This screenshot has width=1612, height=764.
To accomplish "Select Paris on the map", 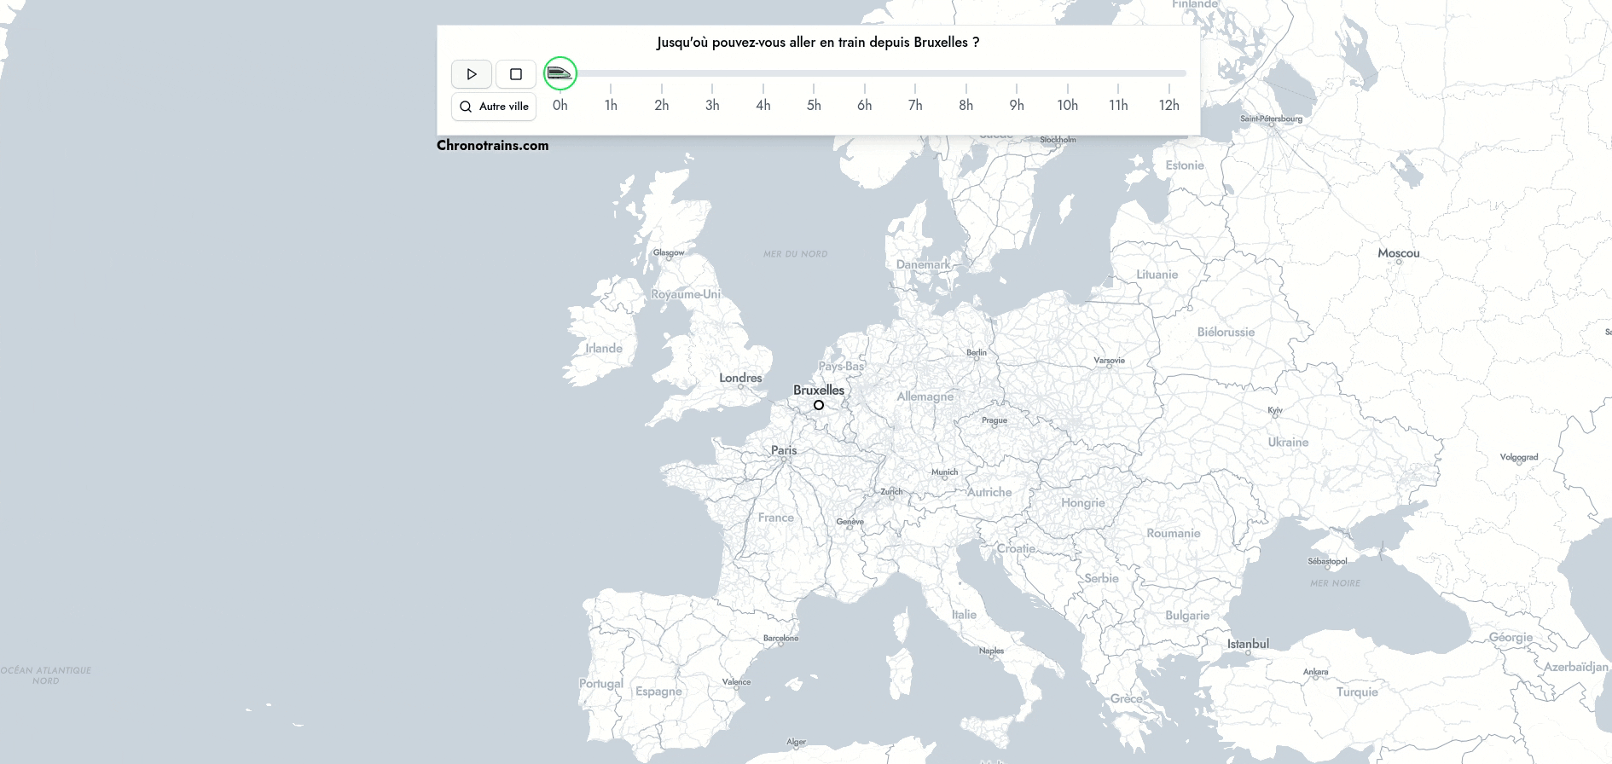I will click(784, 451).
